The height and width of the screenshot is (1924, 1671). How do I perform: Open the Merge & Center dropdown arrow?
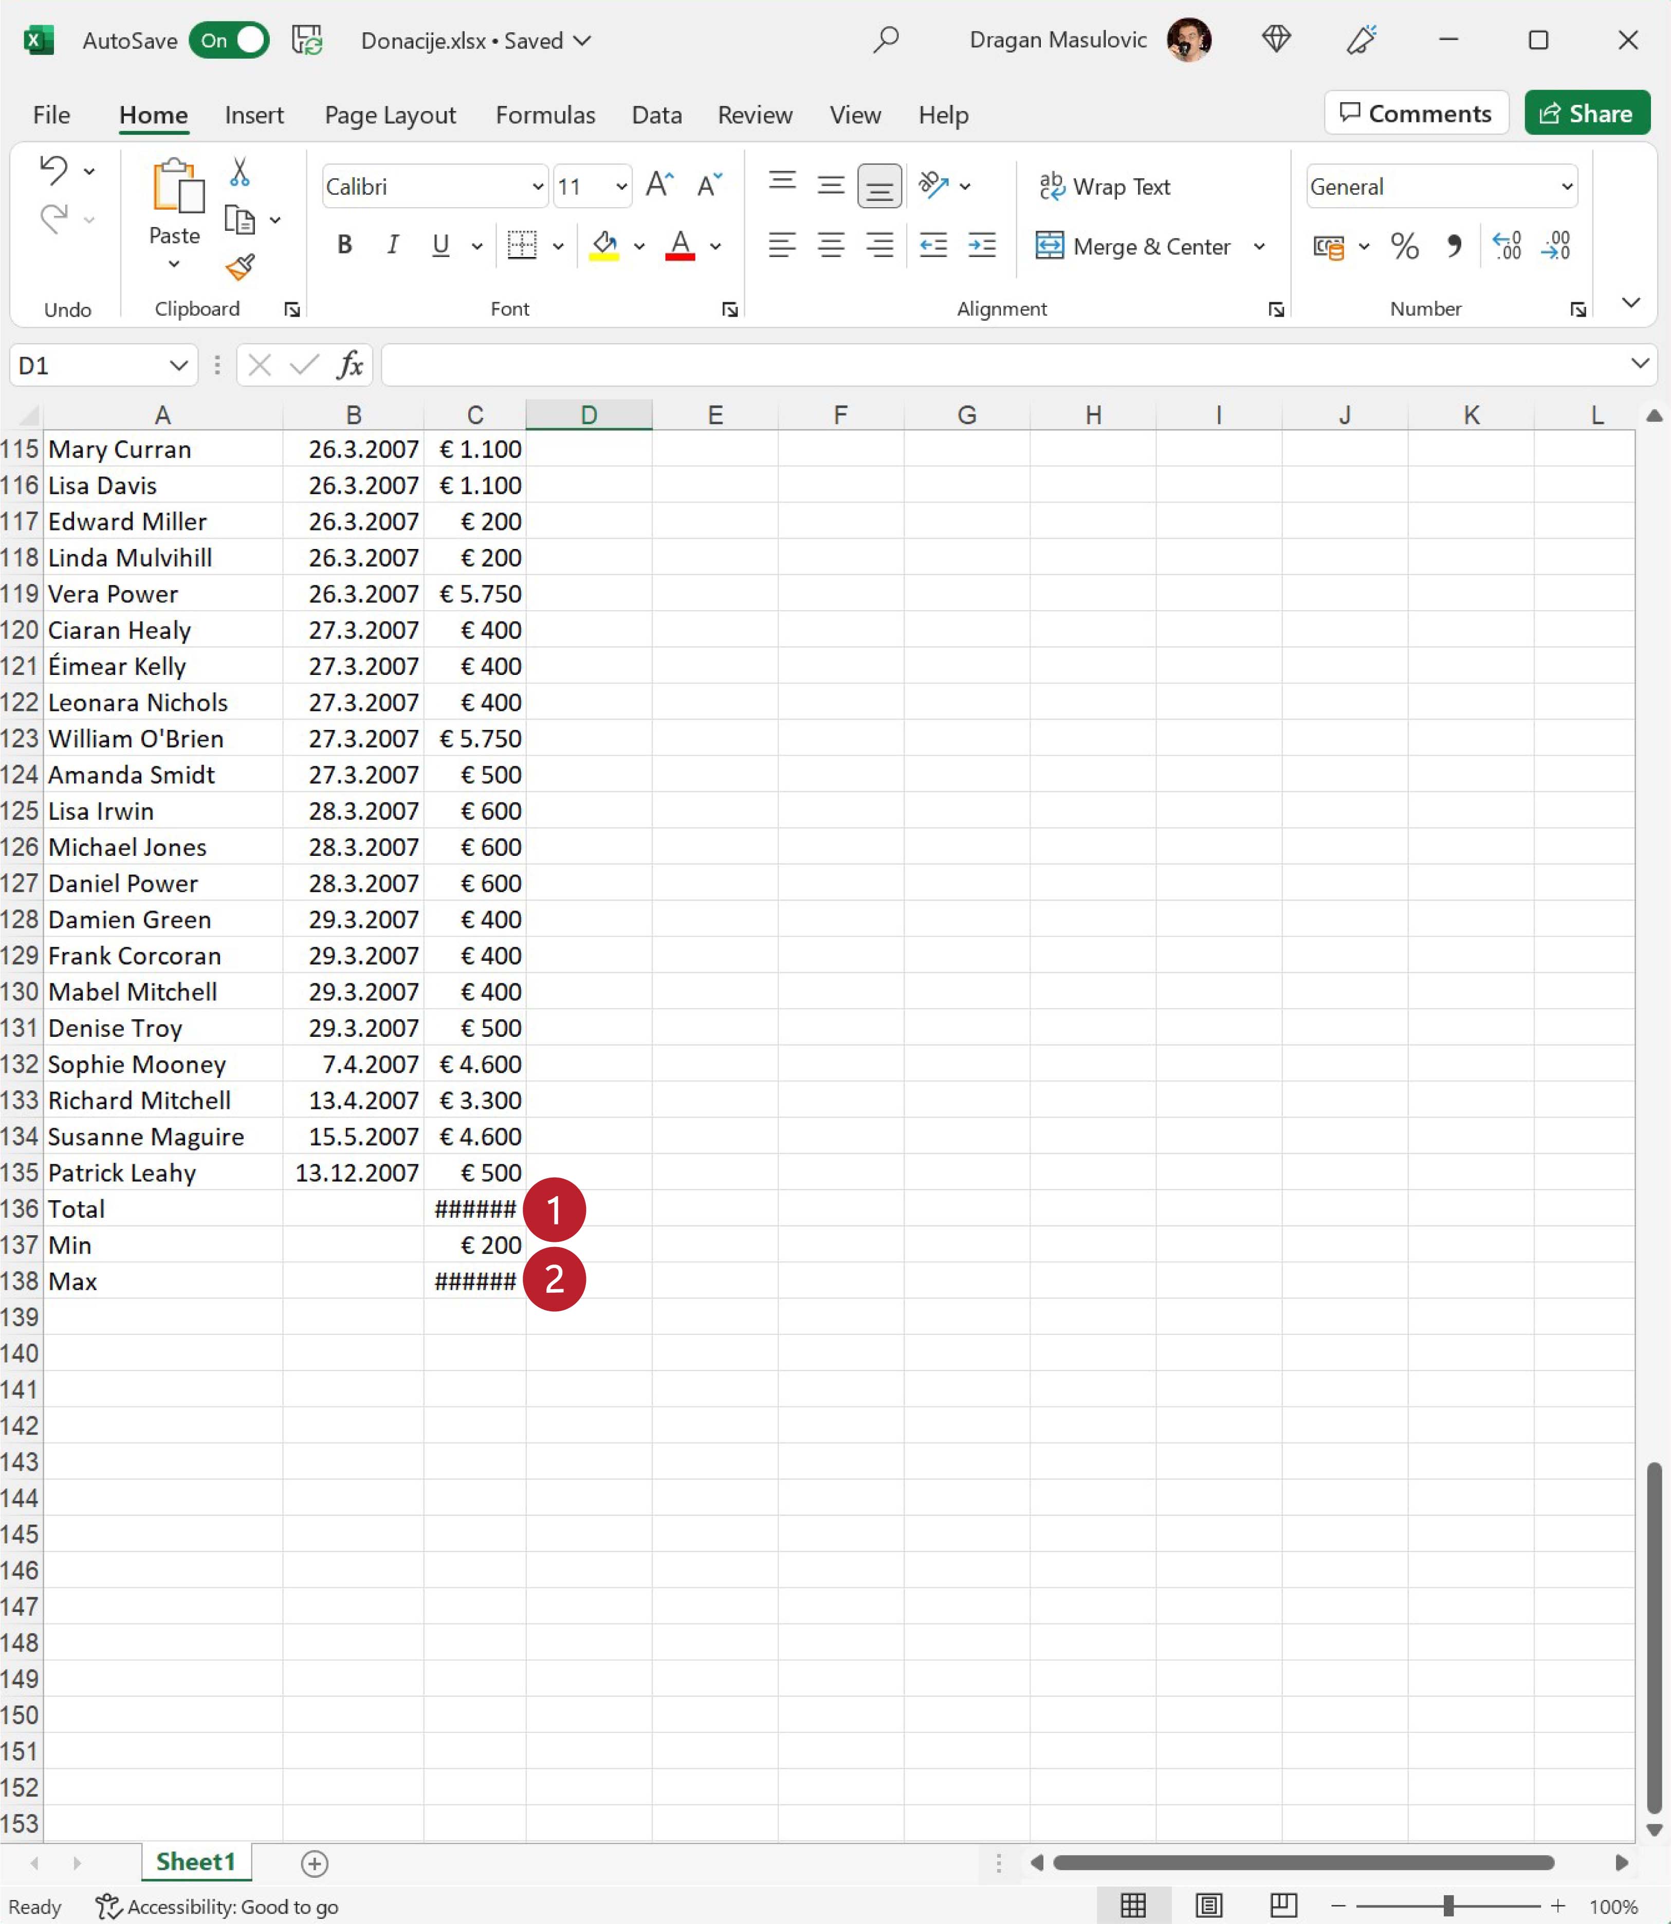point(1259,246)
